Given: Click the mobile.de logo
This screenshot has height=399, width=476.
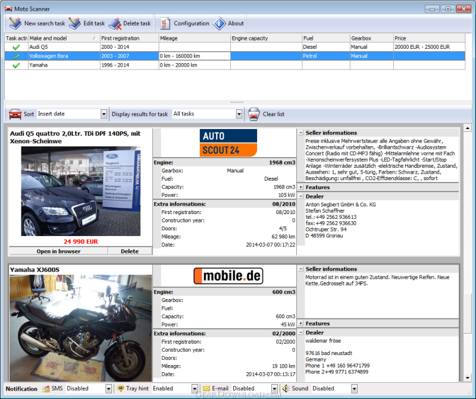Looking at the screenshot, I should (x=228, y=276).
